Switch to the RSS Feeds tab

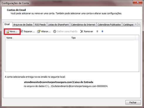40,25
